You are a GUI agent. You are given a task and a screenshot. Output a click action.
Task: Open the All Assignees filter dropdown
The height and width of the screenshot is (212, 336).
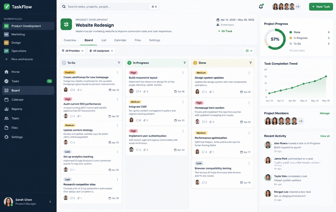point(101,51)
